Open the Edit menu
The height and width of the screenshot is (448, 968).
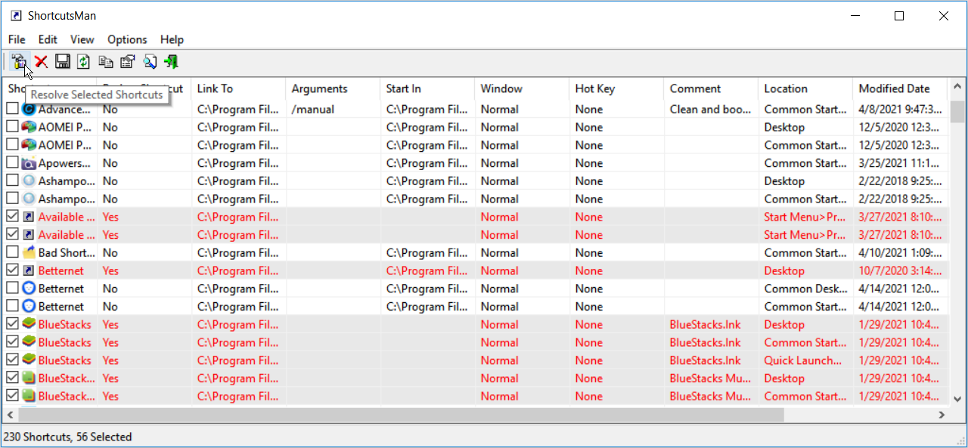[x=48, y=39]
